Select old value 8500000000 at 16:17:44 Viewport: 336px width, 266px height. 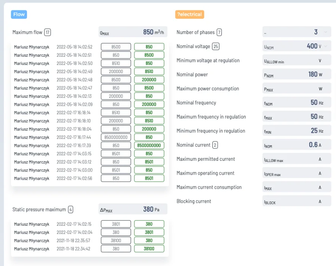coord(116,137)
